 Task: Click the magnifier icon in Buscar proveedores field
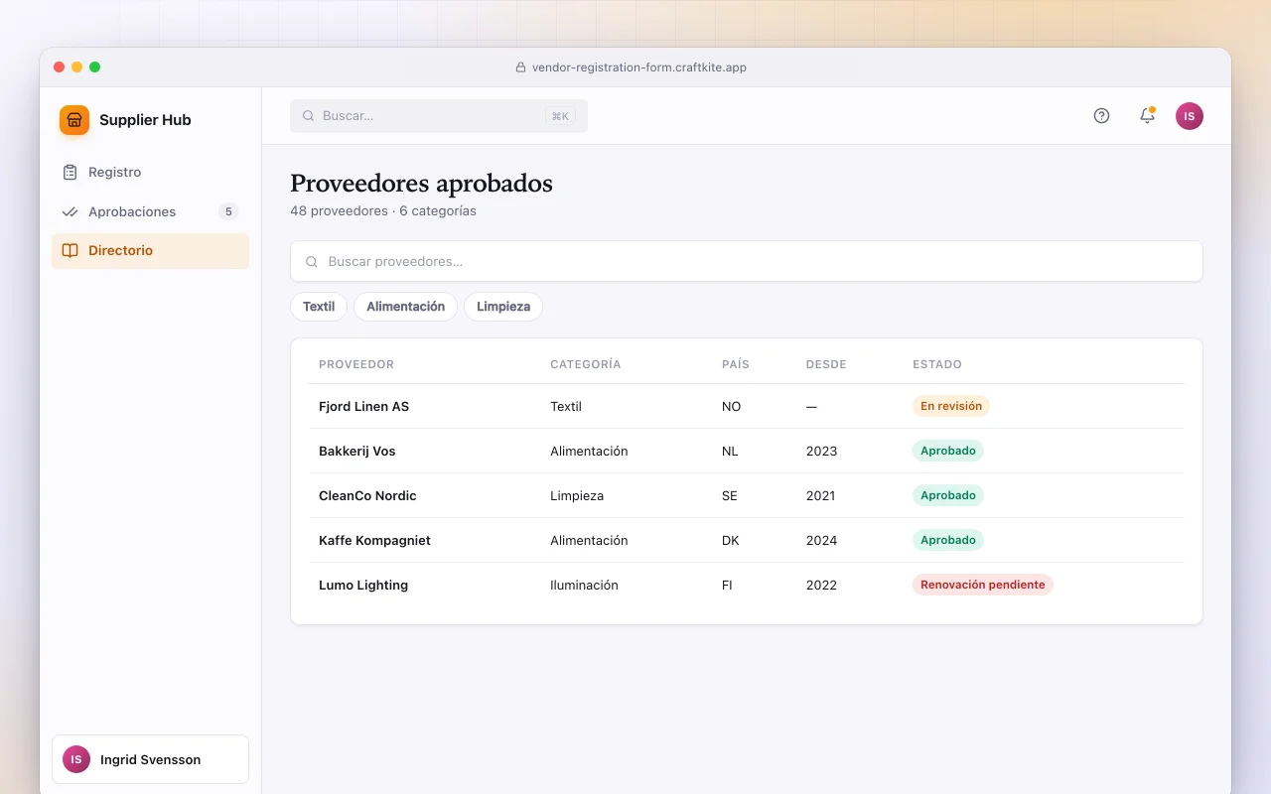[x=312, y=262]
